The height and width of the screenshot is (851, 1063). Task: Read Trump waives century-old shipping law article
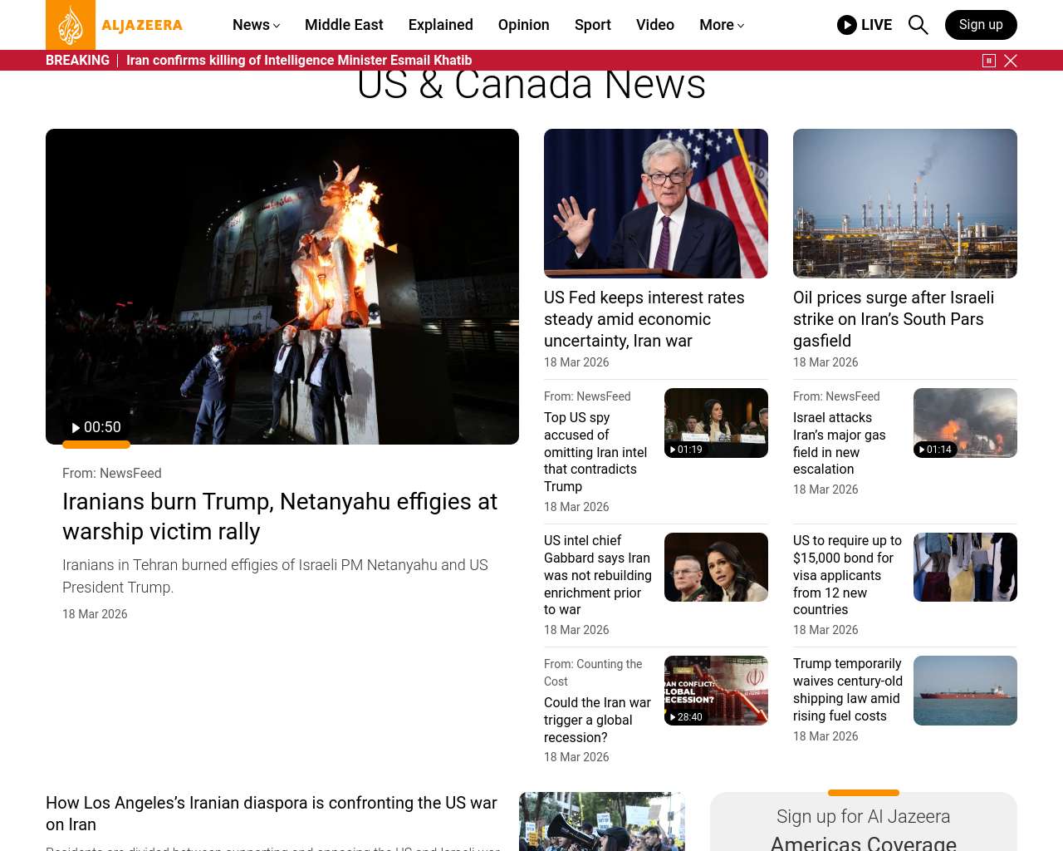tap(848, 690)
